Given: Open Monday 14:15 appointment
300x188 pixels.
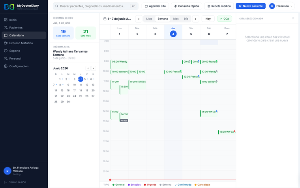Looking at the screenshot, I should [x=124, y=116].
